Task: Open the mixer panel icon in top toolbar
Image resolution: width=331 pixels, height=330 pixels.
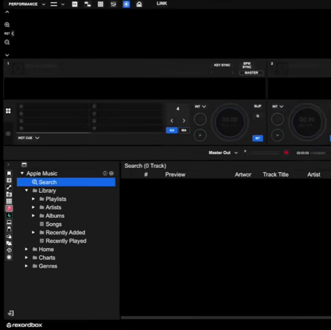Action: point(113,4)
